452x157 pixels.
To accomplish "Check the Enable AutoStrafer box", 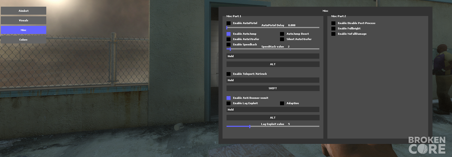I will click(x=228, y=39).
